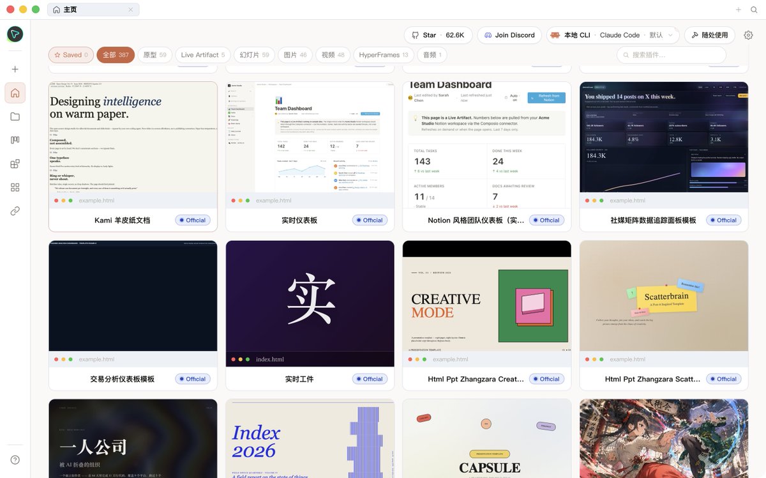Click example.html under the Kami preview
The width and height of the screenshot is (766, 478).
(x=96, y=201)
